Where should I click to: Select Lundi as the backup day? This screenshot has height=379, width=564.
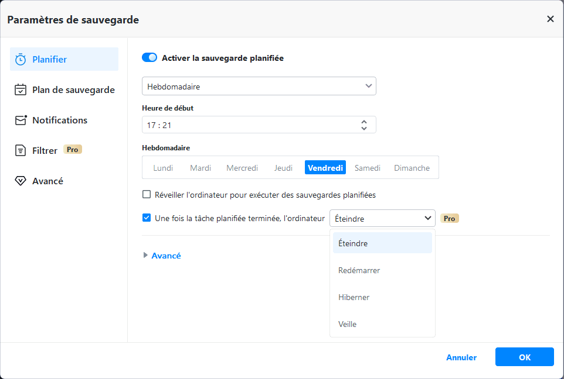(x=163, y=168)
